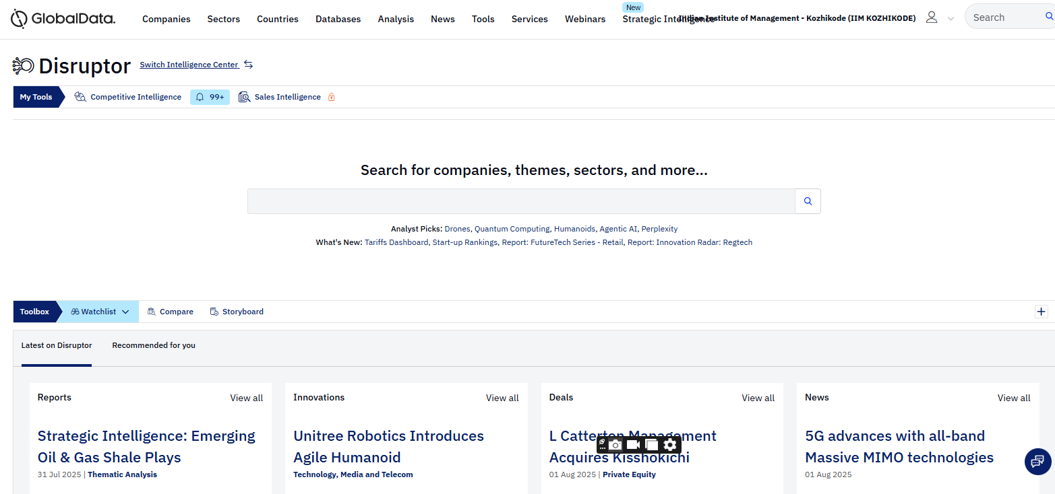Click the camera screenshot icon in floating toolbar
Image resolution: width=1055 pixels, height=494 pixels.
coord(615,445)
